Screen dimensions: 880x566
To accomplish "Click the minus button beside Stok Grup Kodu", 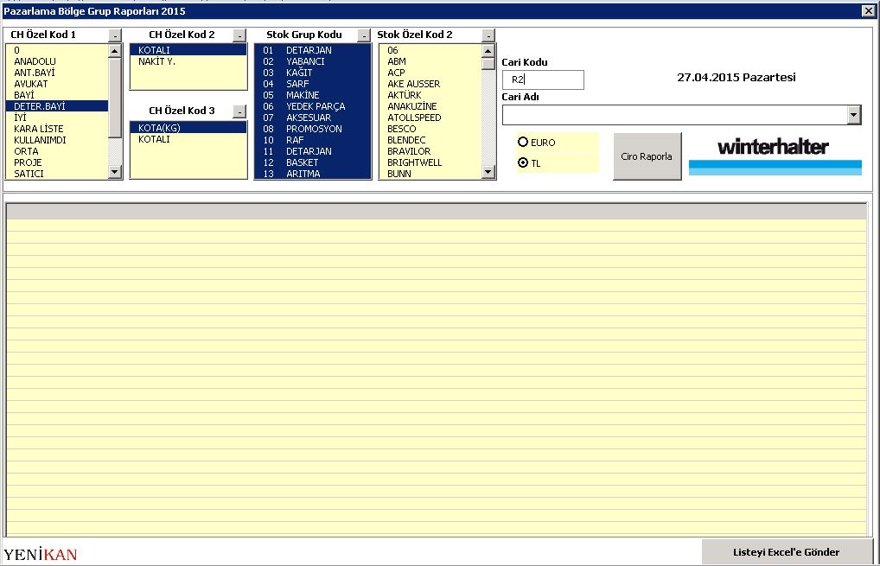I will pyautogui.click(x=364, y=35).
